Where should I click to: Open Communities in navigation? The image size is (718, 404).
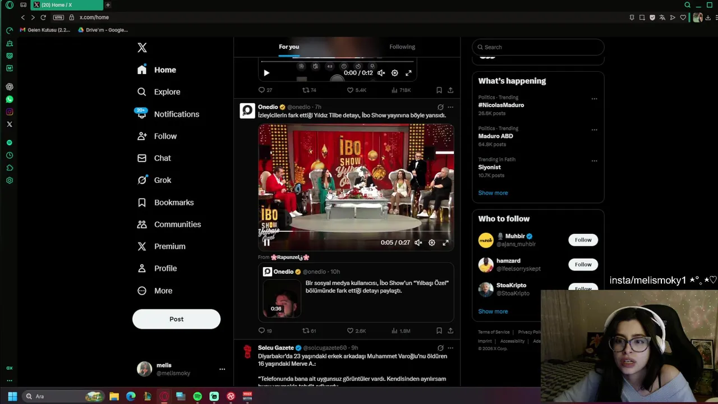pyautogui.click(x=169, y=224)
